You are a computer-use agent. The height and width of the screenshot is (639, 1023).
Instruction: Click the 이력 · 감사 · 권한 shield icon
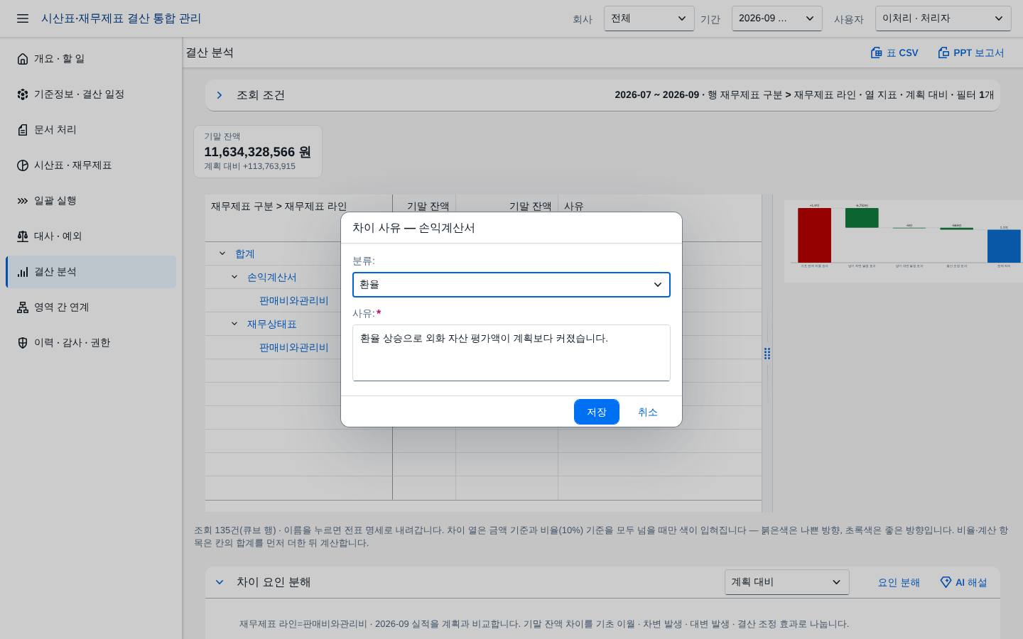pos(23,343)
